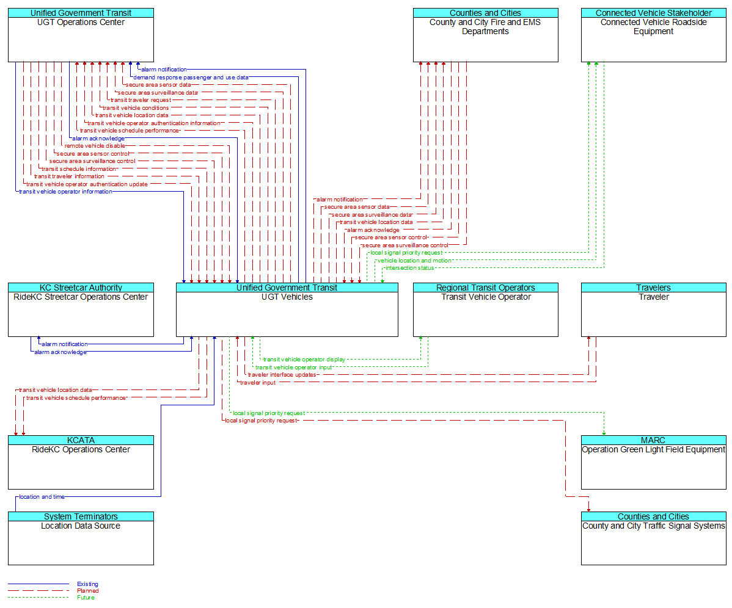Select the Connected Vehicle Roadside Equipment box
732x608 pixels.
point(654,35)
